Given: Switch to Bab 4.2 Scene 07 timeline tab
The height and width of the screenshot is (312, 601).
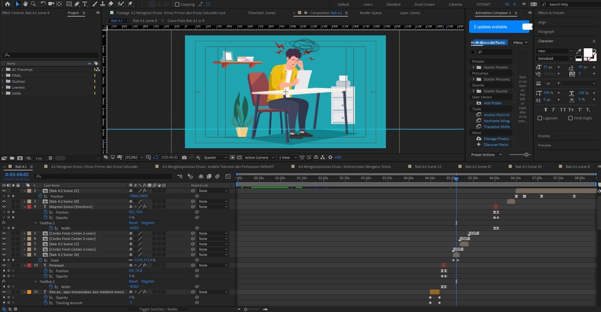Looking at the screenshot, I should click(x=478, y=166).
